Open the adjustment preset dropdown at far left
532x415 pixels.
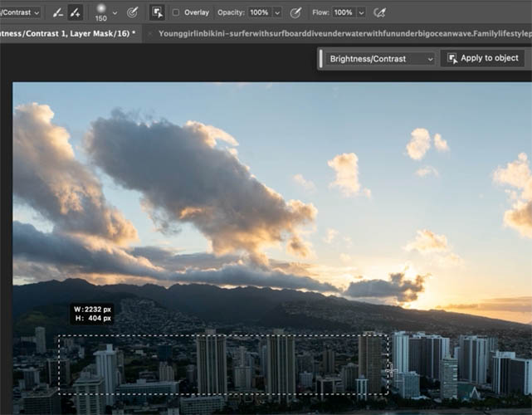(20, 12)
